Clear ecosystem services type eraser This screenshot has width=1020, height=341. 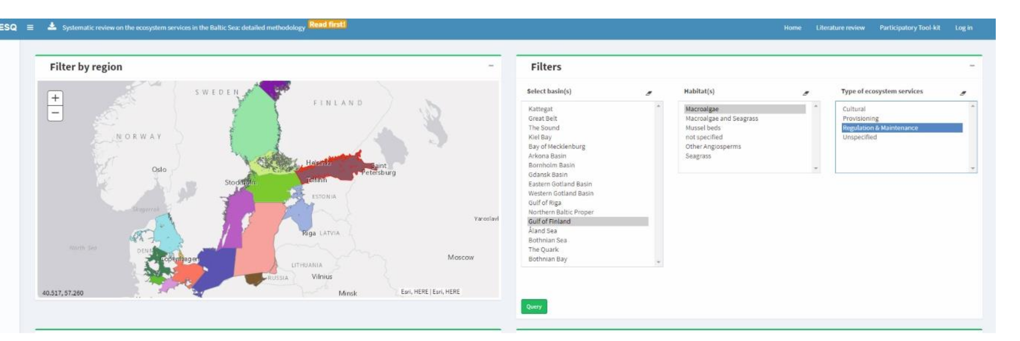coord(963,93)
